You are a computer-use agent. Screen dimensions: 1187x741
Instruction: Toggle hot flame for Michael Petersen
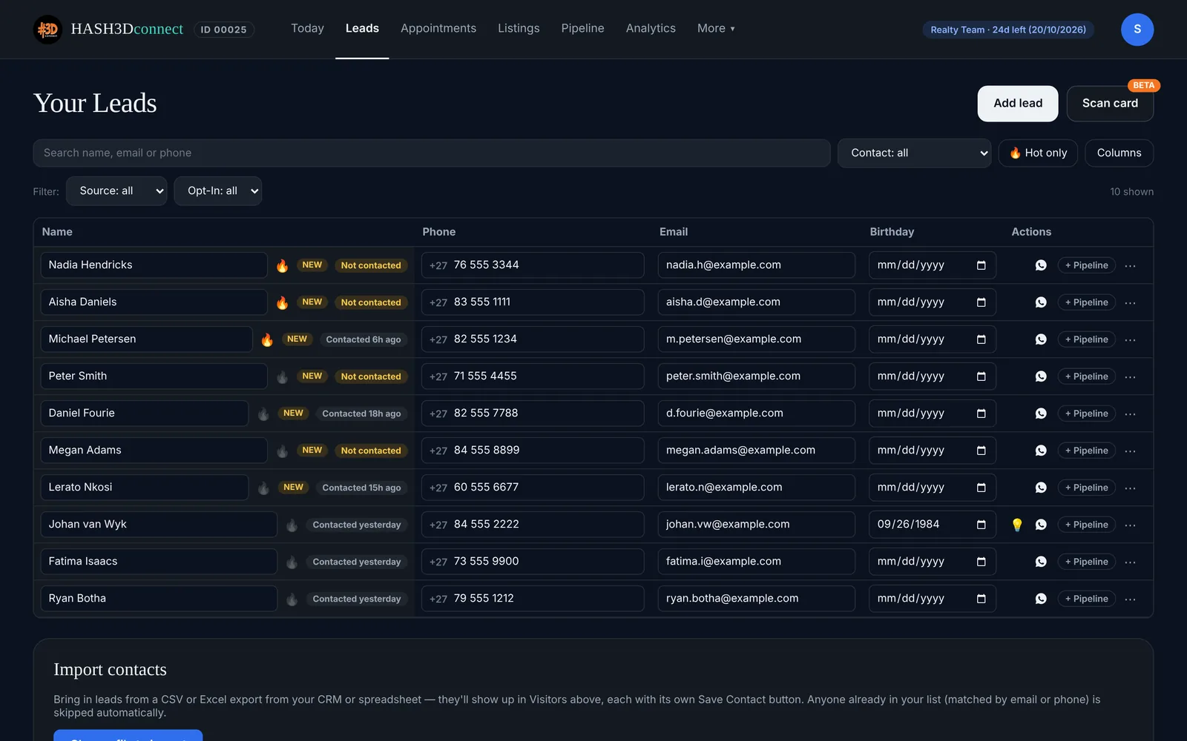(x=267, y=339)
